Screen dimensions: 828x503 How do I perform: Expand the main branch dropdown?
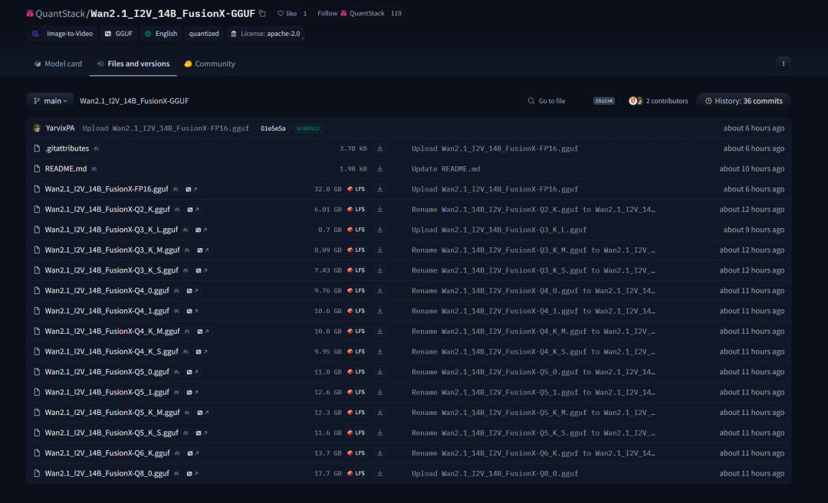[50, 101]
